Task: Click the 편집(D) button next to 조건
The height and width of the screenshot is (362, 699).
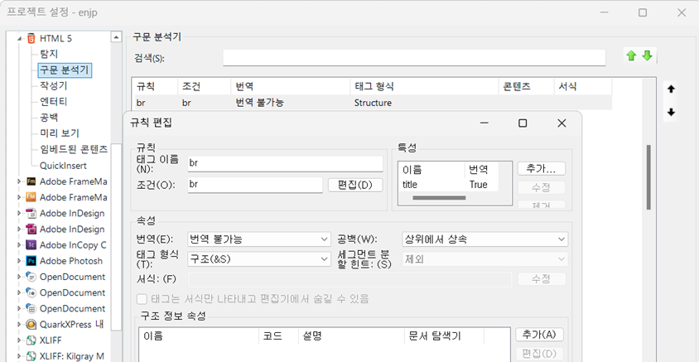Action: 354,185
